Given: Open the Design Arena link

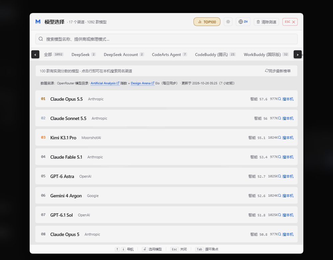Looking at the screenshot, I should click(x=143, y=83).
